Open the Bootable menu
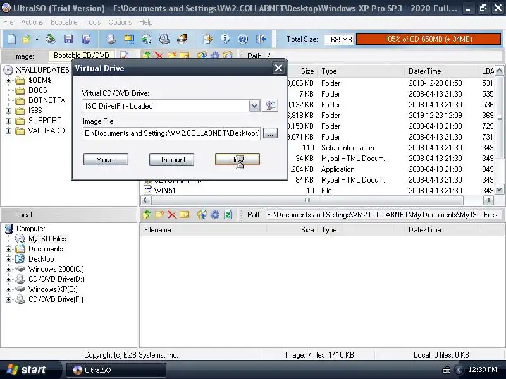 pos(64,22)
